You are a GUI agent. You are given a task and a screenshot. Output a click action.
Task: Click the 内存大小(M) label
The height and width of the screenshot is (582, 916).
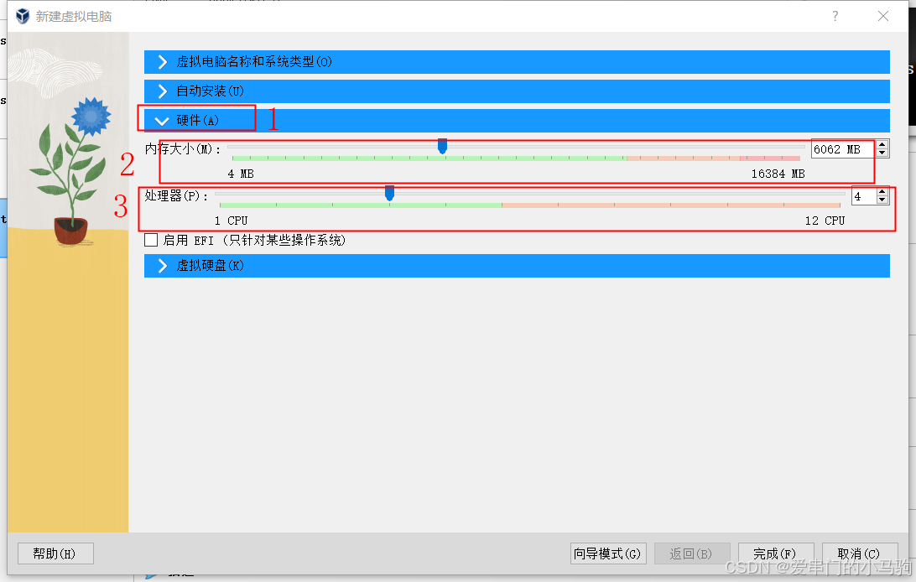coord(183,149)
